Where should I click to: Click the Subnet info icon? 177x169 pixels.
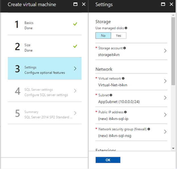(111, 95)
